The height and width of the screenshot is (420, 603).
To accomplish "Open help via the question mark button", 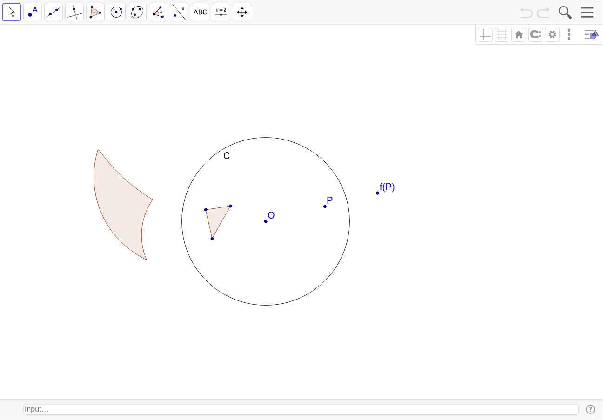I will pos(590,409).
